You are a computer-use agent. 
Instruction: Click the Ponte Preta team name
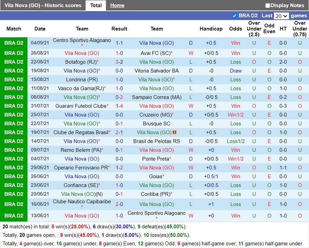coord(156,159)
